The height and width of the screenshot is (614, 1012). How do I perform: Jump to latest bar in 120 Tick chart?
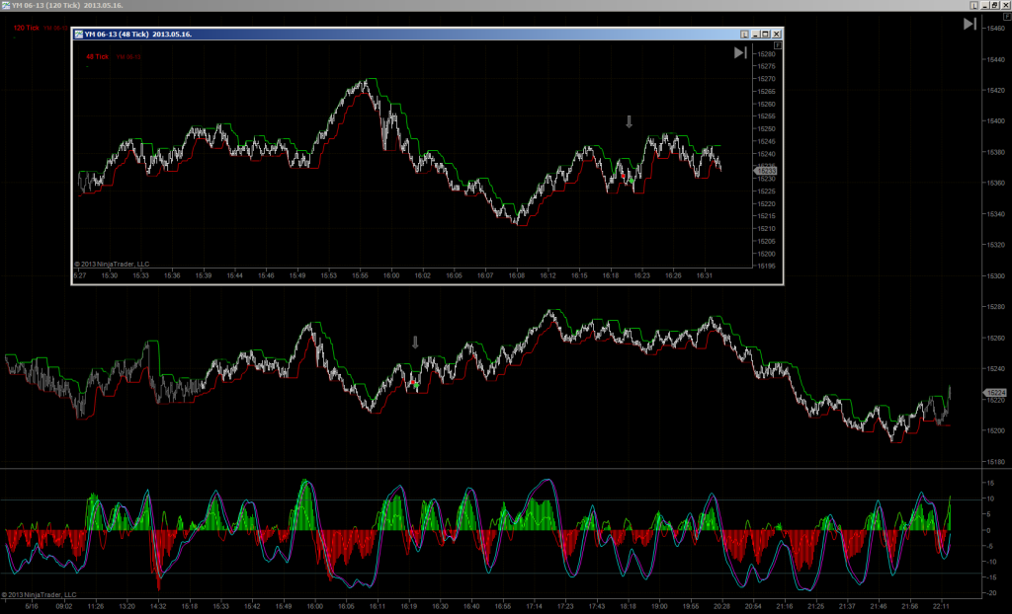coord(970,24)
